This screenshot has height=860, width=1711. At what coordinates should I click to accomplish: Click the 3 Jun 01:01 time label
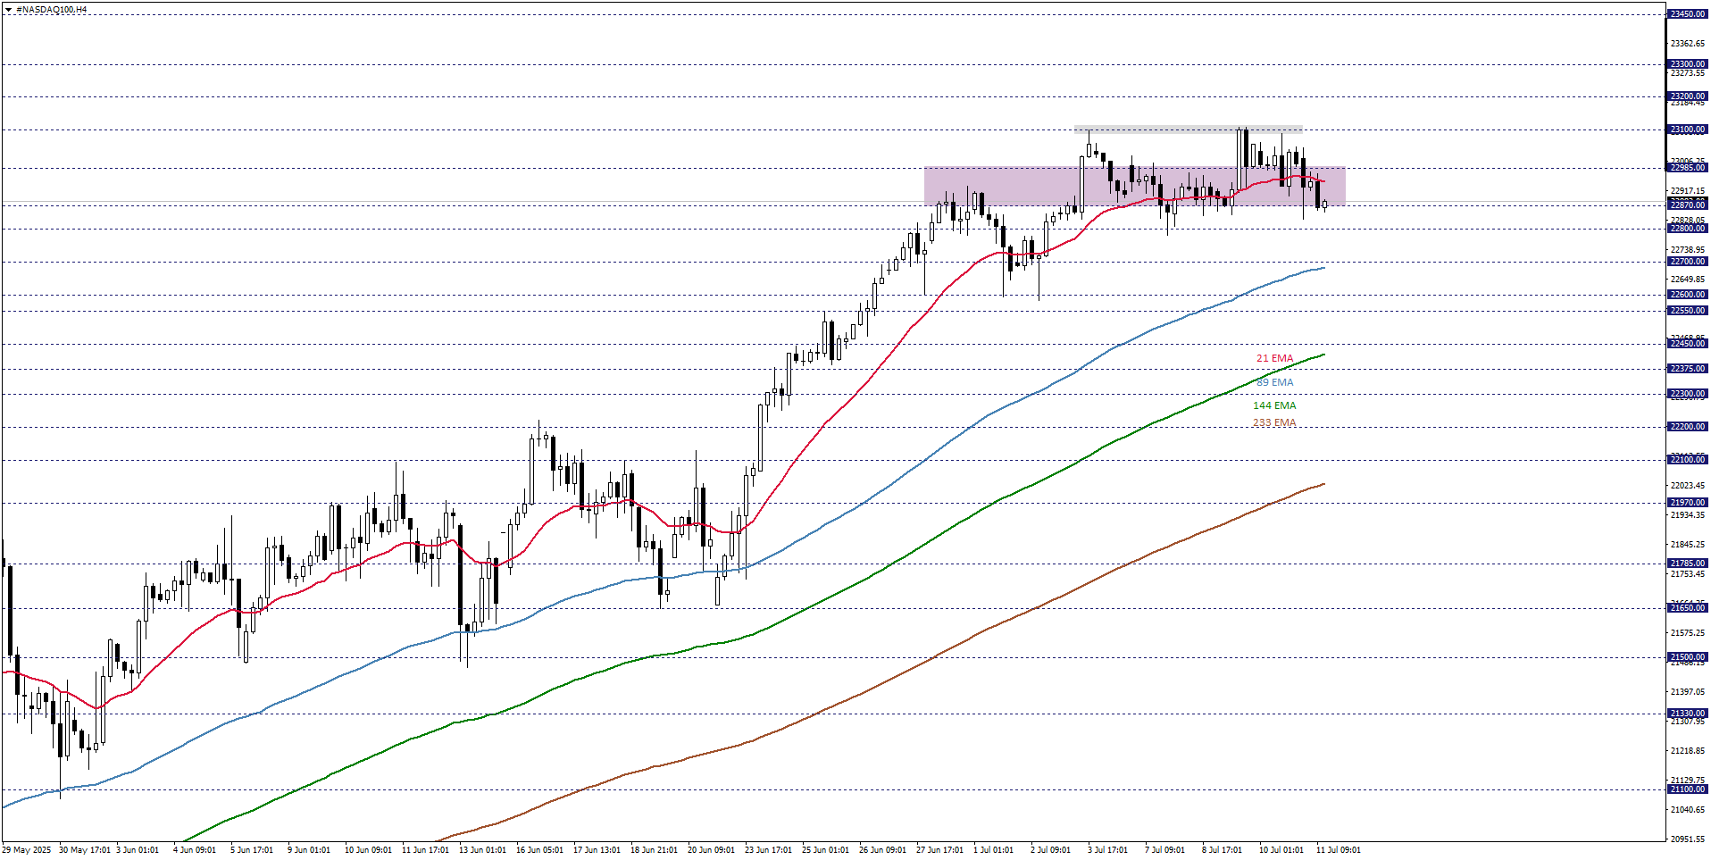pos(138,850)
